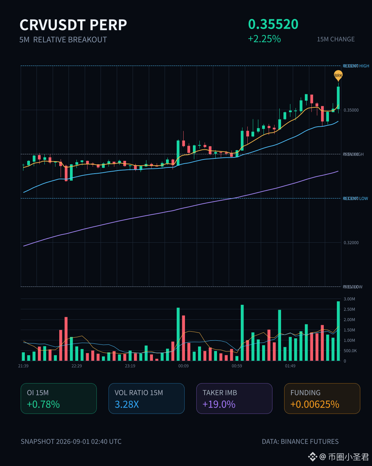Click the TAKER IMB card
Screen dimensions: 372x466
(234, 398)
